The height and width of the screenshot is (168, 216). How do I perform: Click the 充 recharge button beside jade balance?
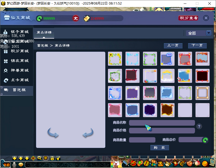coord(76,18)
